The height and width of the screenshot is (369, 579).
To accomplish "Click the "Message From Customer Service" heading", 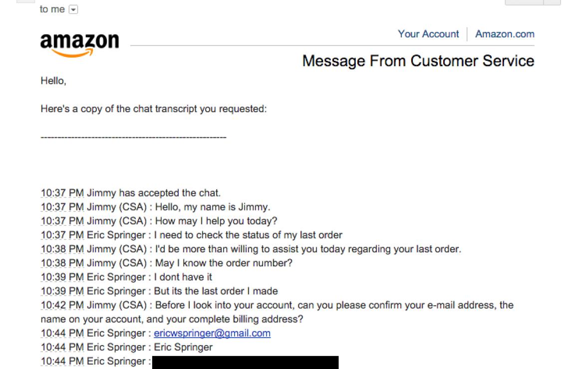I will 418,61.
